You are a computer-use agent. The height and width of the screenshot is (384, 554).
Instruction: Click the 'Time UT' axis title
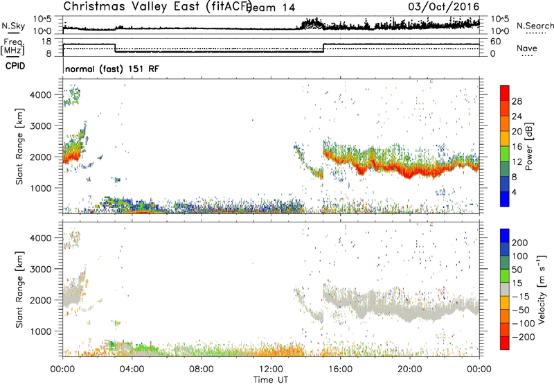pyautogui.click(x=271, y=380)
